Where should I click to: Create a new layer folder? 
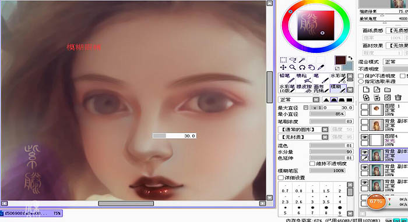[x=388, y=89]
